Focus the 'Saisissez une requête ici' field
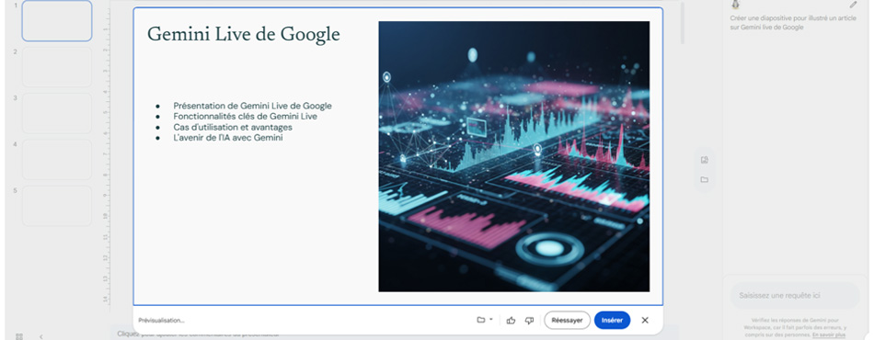This screenshot has height=340, width=874. click(x=795, y=296)
